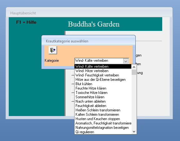
Task: Choose 'Qi regulieren' at list bottom
Action: coord(103,132)
